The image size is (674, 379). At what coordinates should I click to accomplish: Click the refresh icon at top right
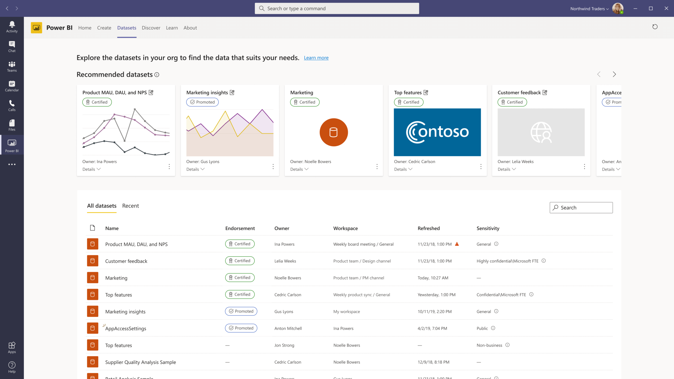tap(655, 27)
